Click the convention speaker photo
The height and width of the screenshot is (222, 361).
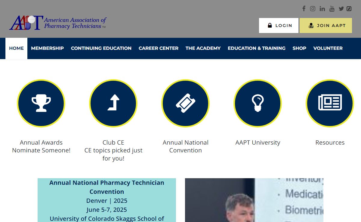[254, 200]
